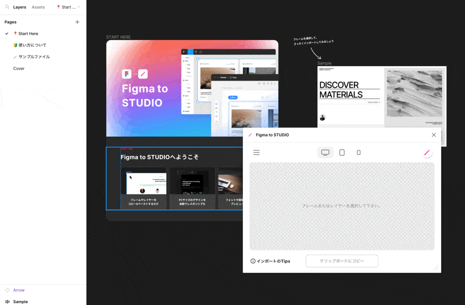
Task: Select tablet preview size in the plugin
Action: point(342,152)
